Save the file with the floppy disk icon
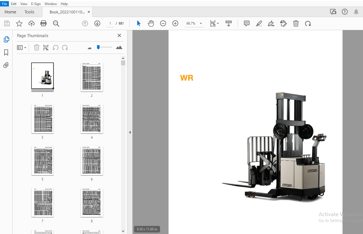The height and width of the screenshot is (234, 363). pyautogui.click(x=7, y=23)
